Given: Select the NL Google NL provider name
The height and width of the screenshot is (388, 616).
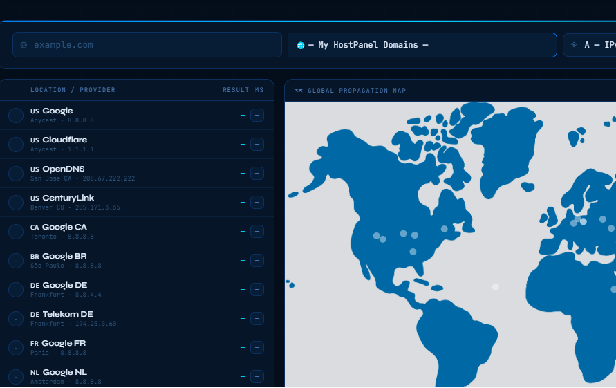Looking at the screenshot, I should click(59, 372).
